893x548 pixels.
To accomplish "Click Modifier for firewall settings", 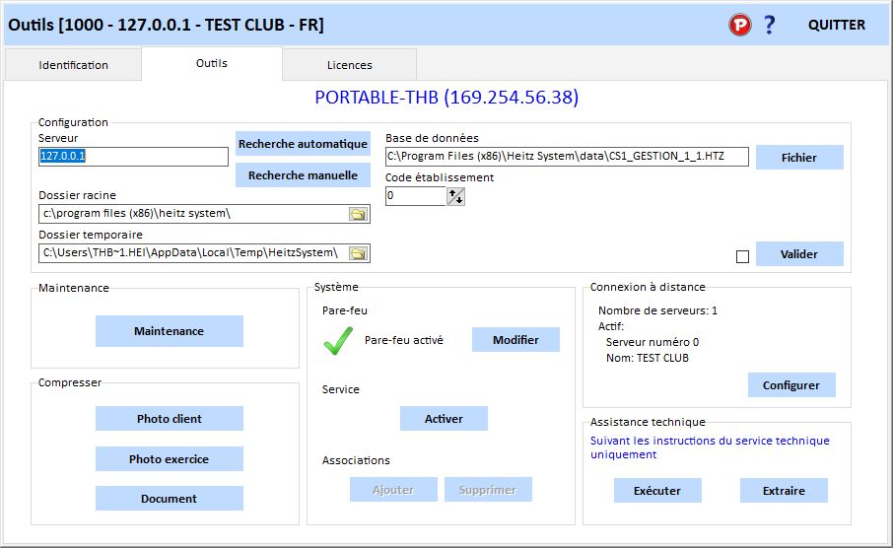I will 515,340.
